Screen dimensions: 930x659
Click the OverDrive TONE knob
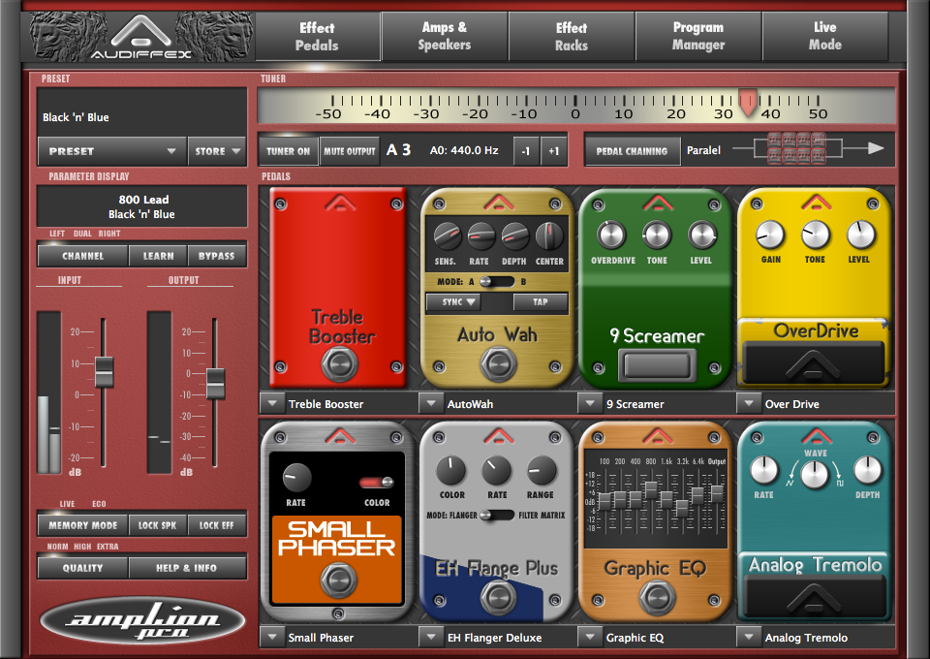pos(816,235)
